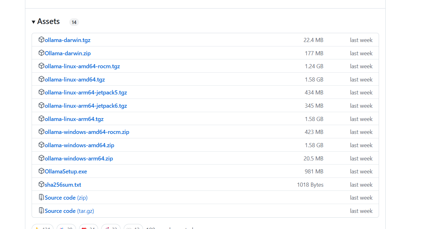423x229 pixels.
Task: Download ollama-windows-arm64.zip file
Action: point(79,159)
